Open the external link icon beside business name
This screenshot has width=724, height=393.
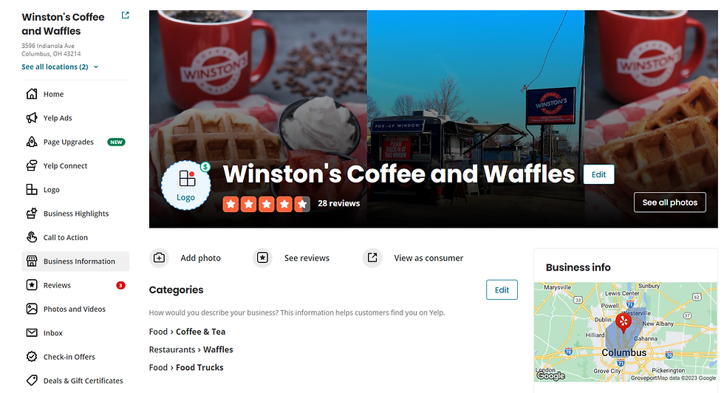[x=125, y=16]
